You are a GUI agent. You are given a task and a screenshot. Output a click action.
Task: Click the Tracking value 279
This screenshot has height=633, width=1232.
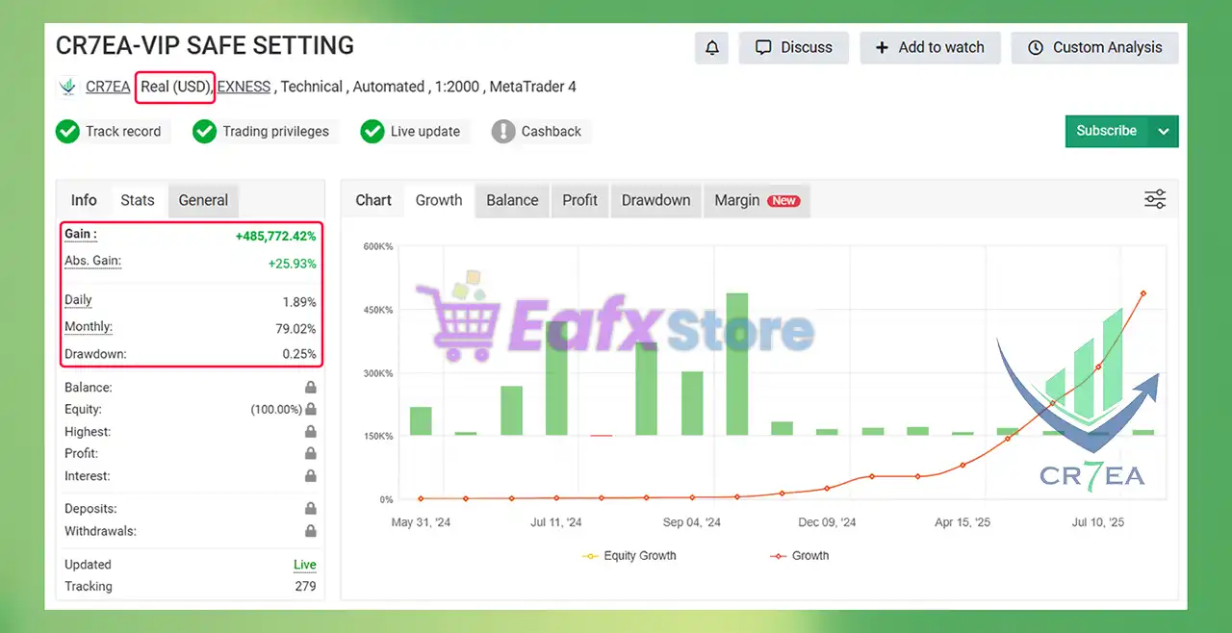pos(305,586)
